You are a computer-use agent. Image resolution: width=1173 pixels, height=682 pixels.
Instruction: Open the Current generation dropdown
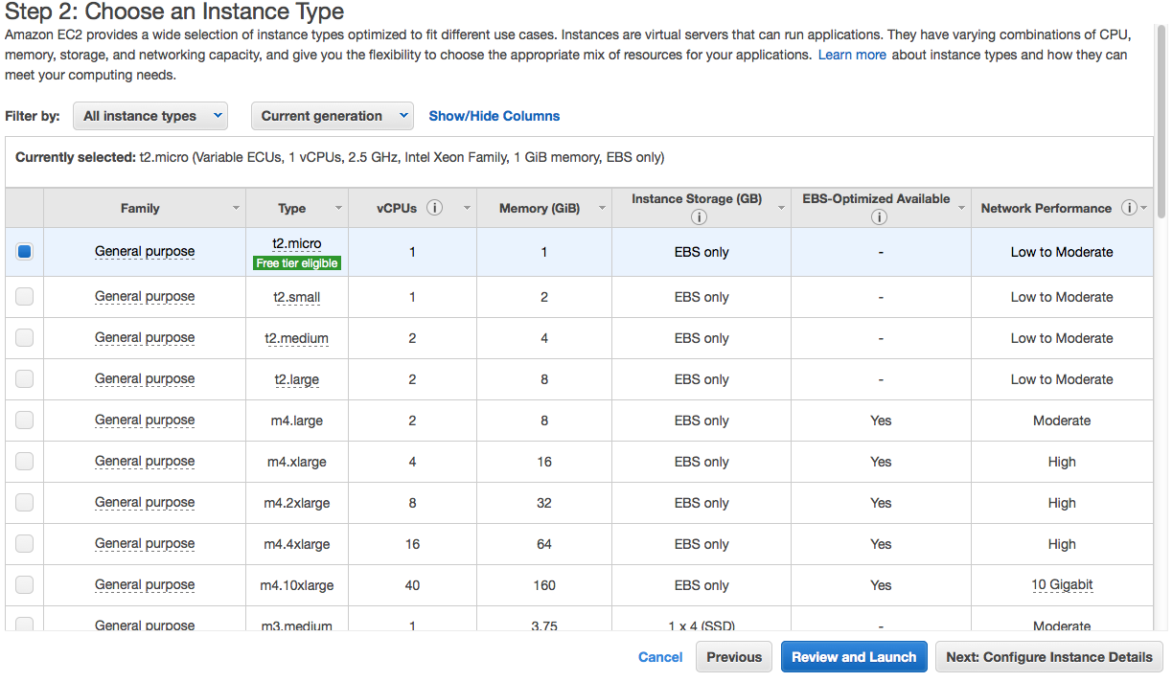[x=332, y=116]
